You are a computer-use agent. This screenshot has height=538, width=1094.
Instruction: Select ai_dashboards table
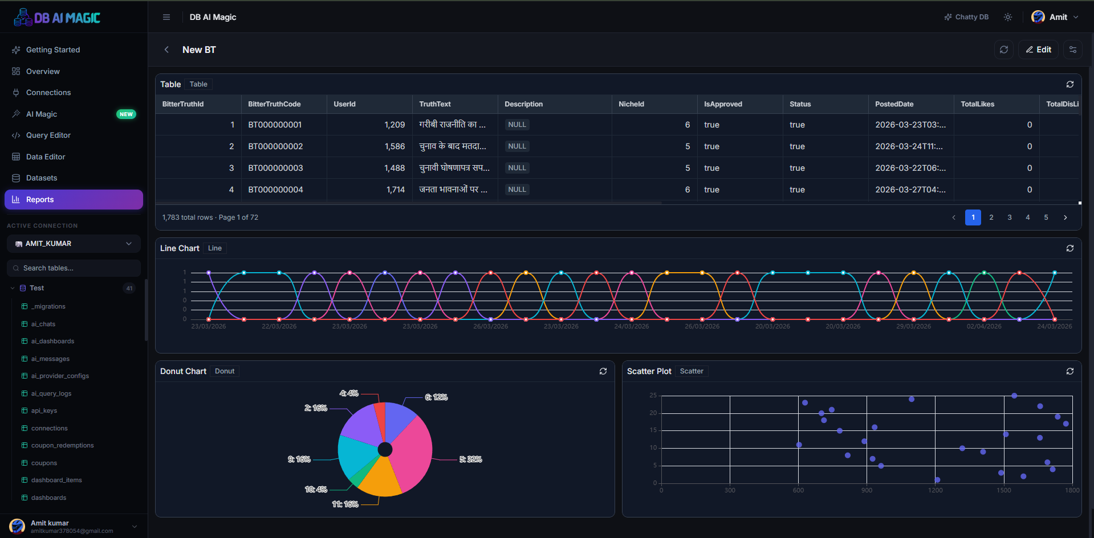pyautogui.click(x=52, y=341)
